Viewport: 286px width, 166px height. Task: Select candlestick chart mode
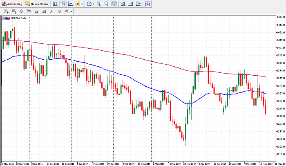63,4
